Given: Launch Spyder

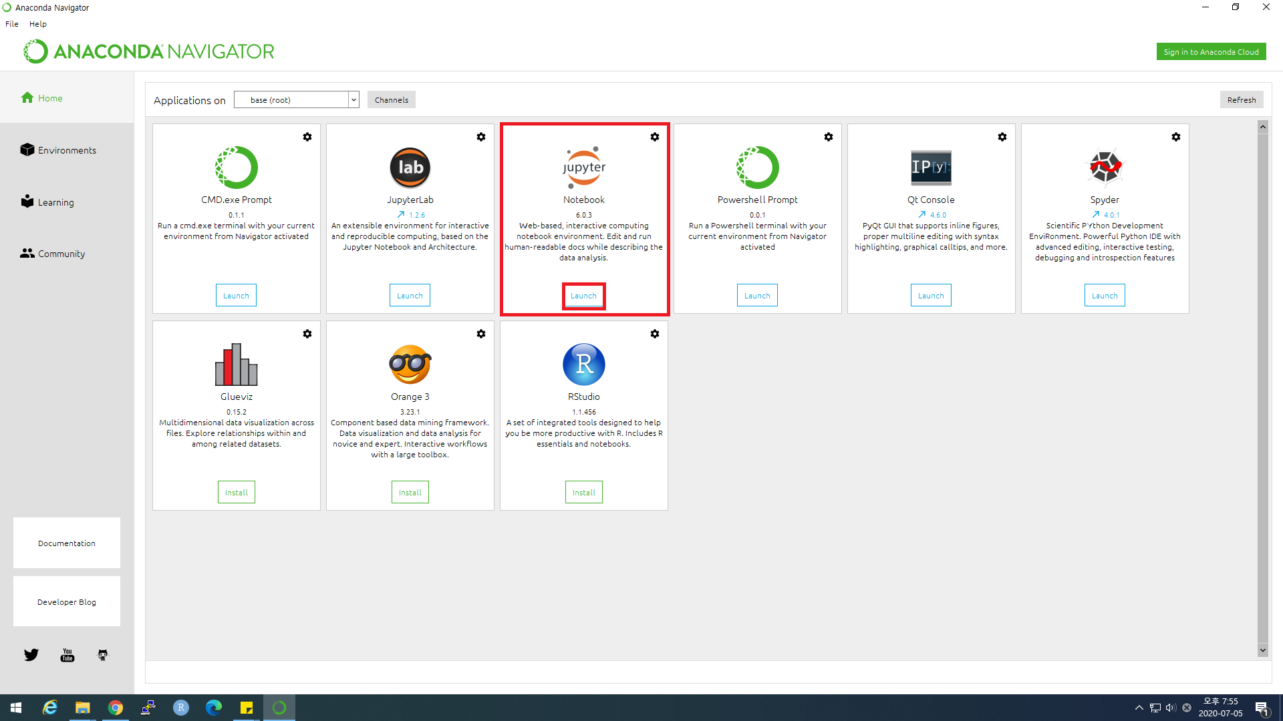Looking at the screenshot, I should coord(1105,296).
